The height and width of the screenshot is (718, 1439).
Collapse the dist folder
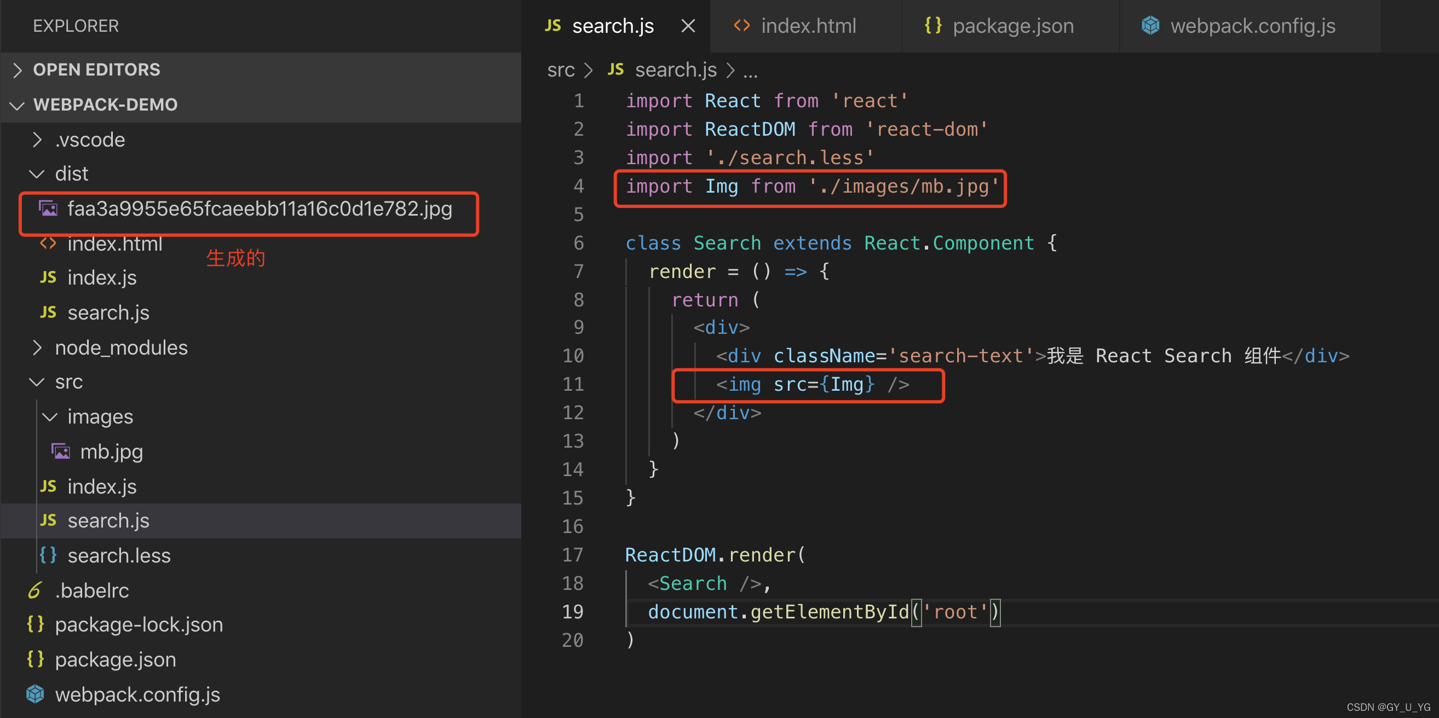tap(260, 173)
